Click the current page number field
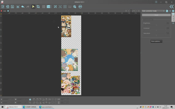Viewport: 175px width, 109px height. point(131,11)
